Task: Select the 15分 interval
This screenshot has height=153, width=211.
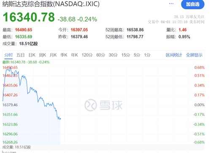Action: pyautogui.click(x=126, y=55)
